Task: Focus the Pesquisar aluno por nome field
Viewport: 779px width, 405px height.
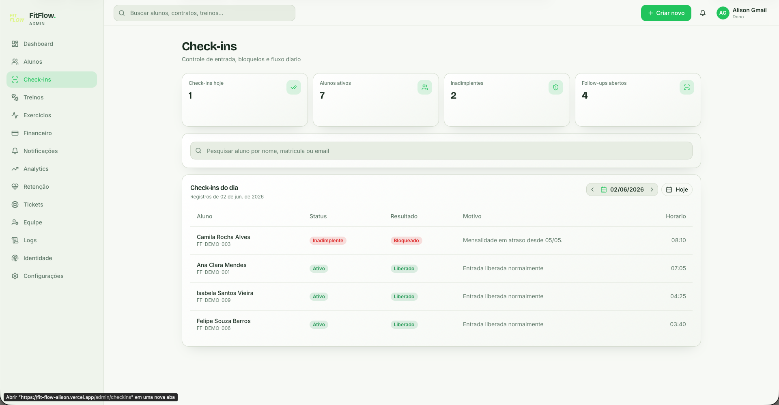Action: pyautogui.click(x=441, y=151)
